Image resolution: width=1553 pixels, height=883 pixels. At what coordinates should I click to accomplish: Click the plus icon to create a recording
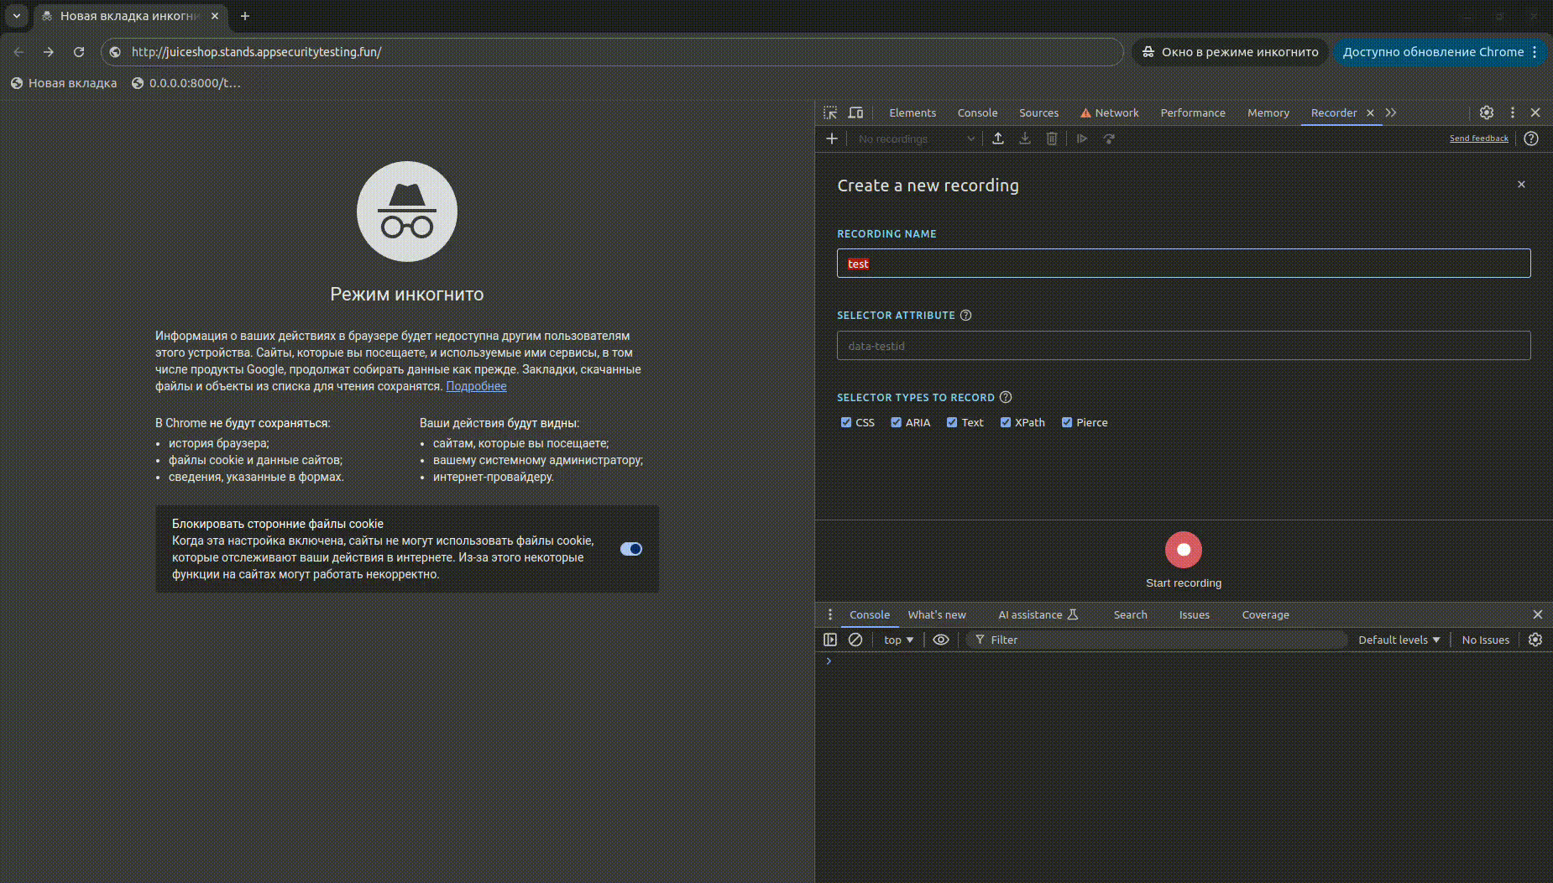(x=832, y=138)
